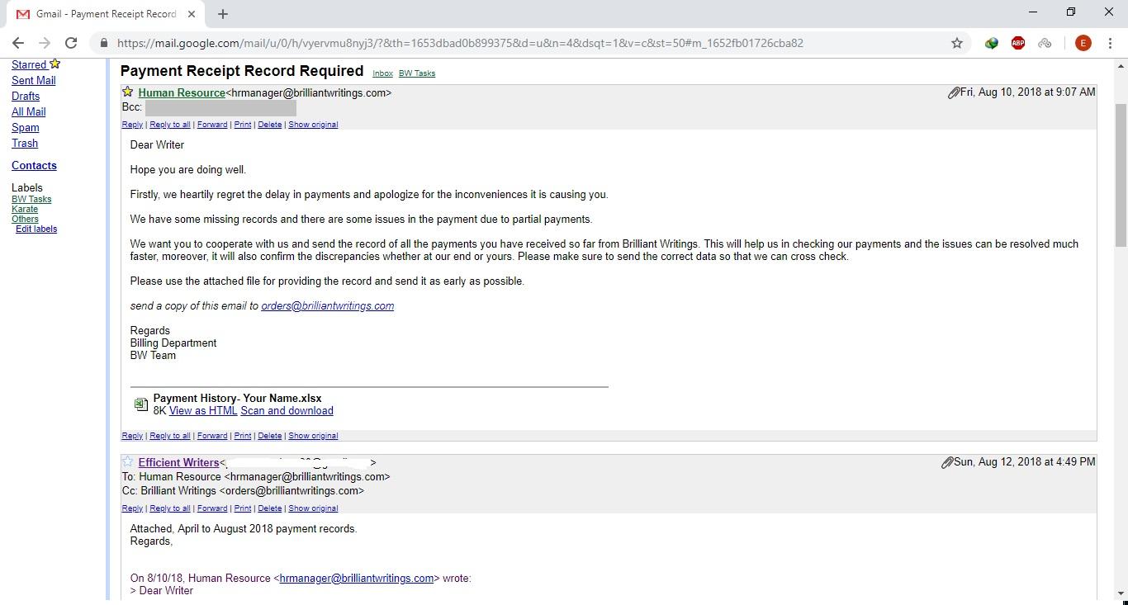
Task: Open the Adblock Plus extension icon
Action: tap(1018, 43)
